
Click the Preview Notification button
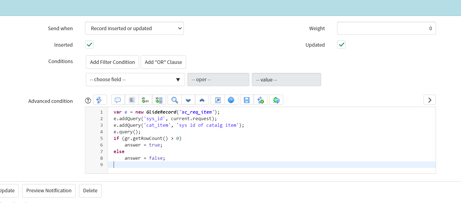click(49, 191)
